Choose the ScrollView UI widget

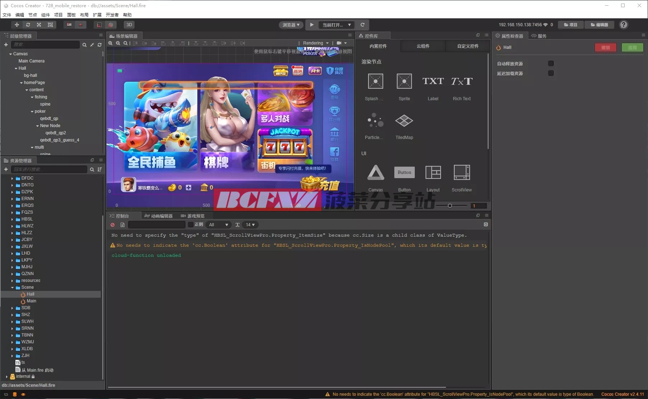coord(461,173)
